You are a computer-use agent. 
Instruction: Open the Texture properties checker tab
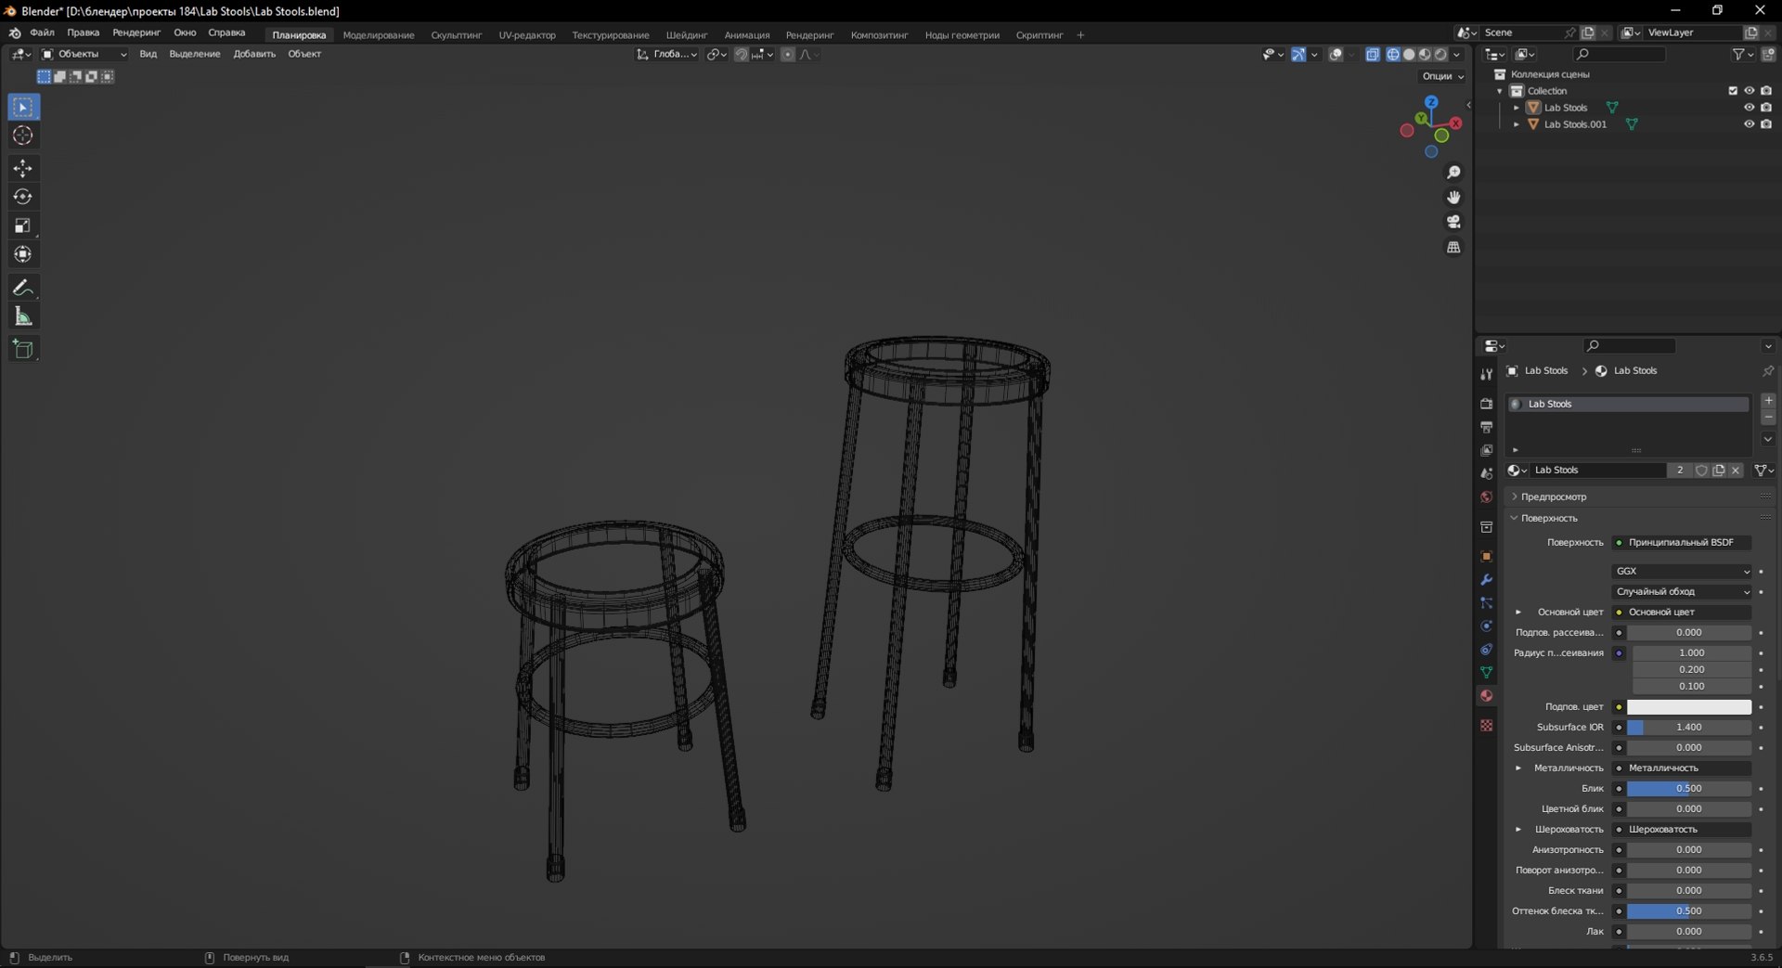(1486, 725)
